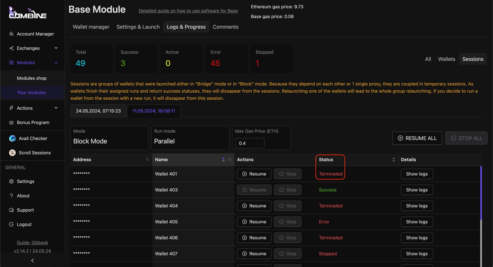The width and height of the screenshot is (493, 267).
Task: Click the search icon in Address column
Action: coord(148,160)
